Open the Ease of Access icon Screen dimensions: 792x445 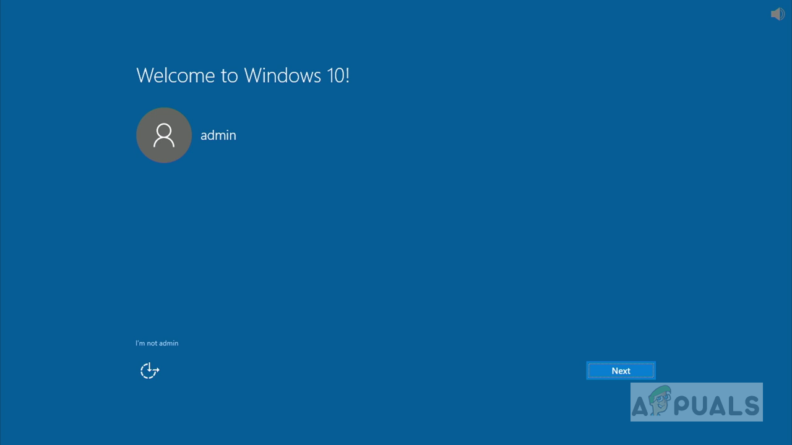[150, 370]
